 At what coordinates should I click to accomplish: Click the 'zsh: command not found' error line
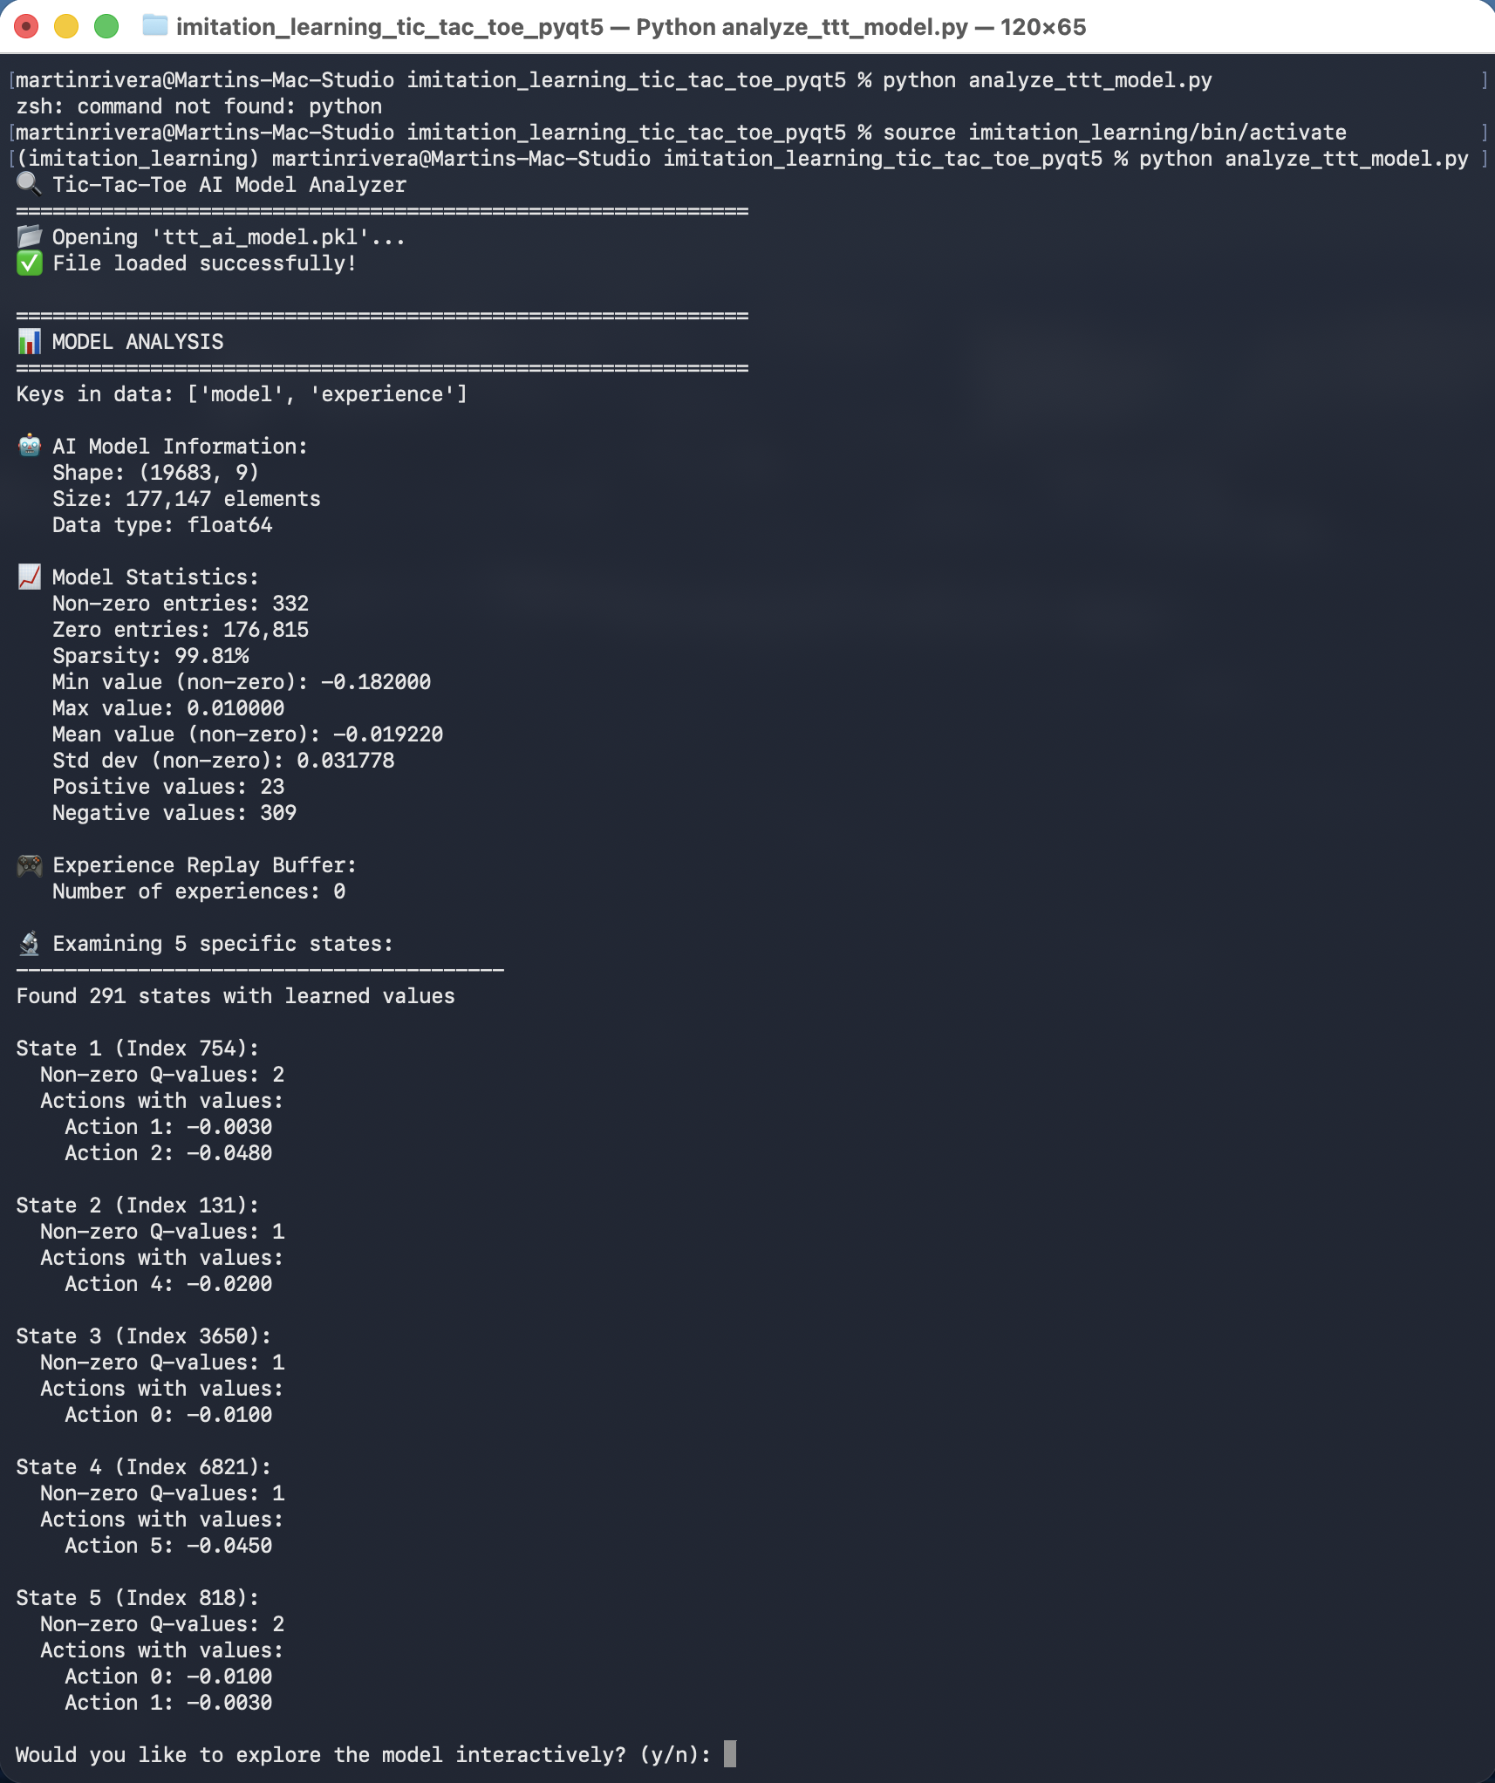(x=199, y=106)
